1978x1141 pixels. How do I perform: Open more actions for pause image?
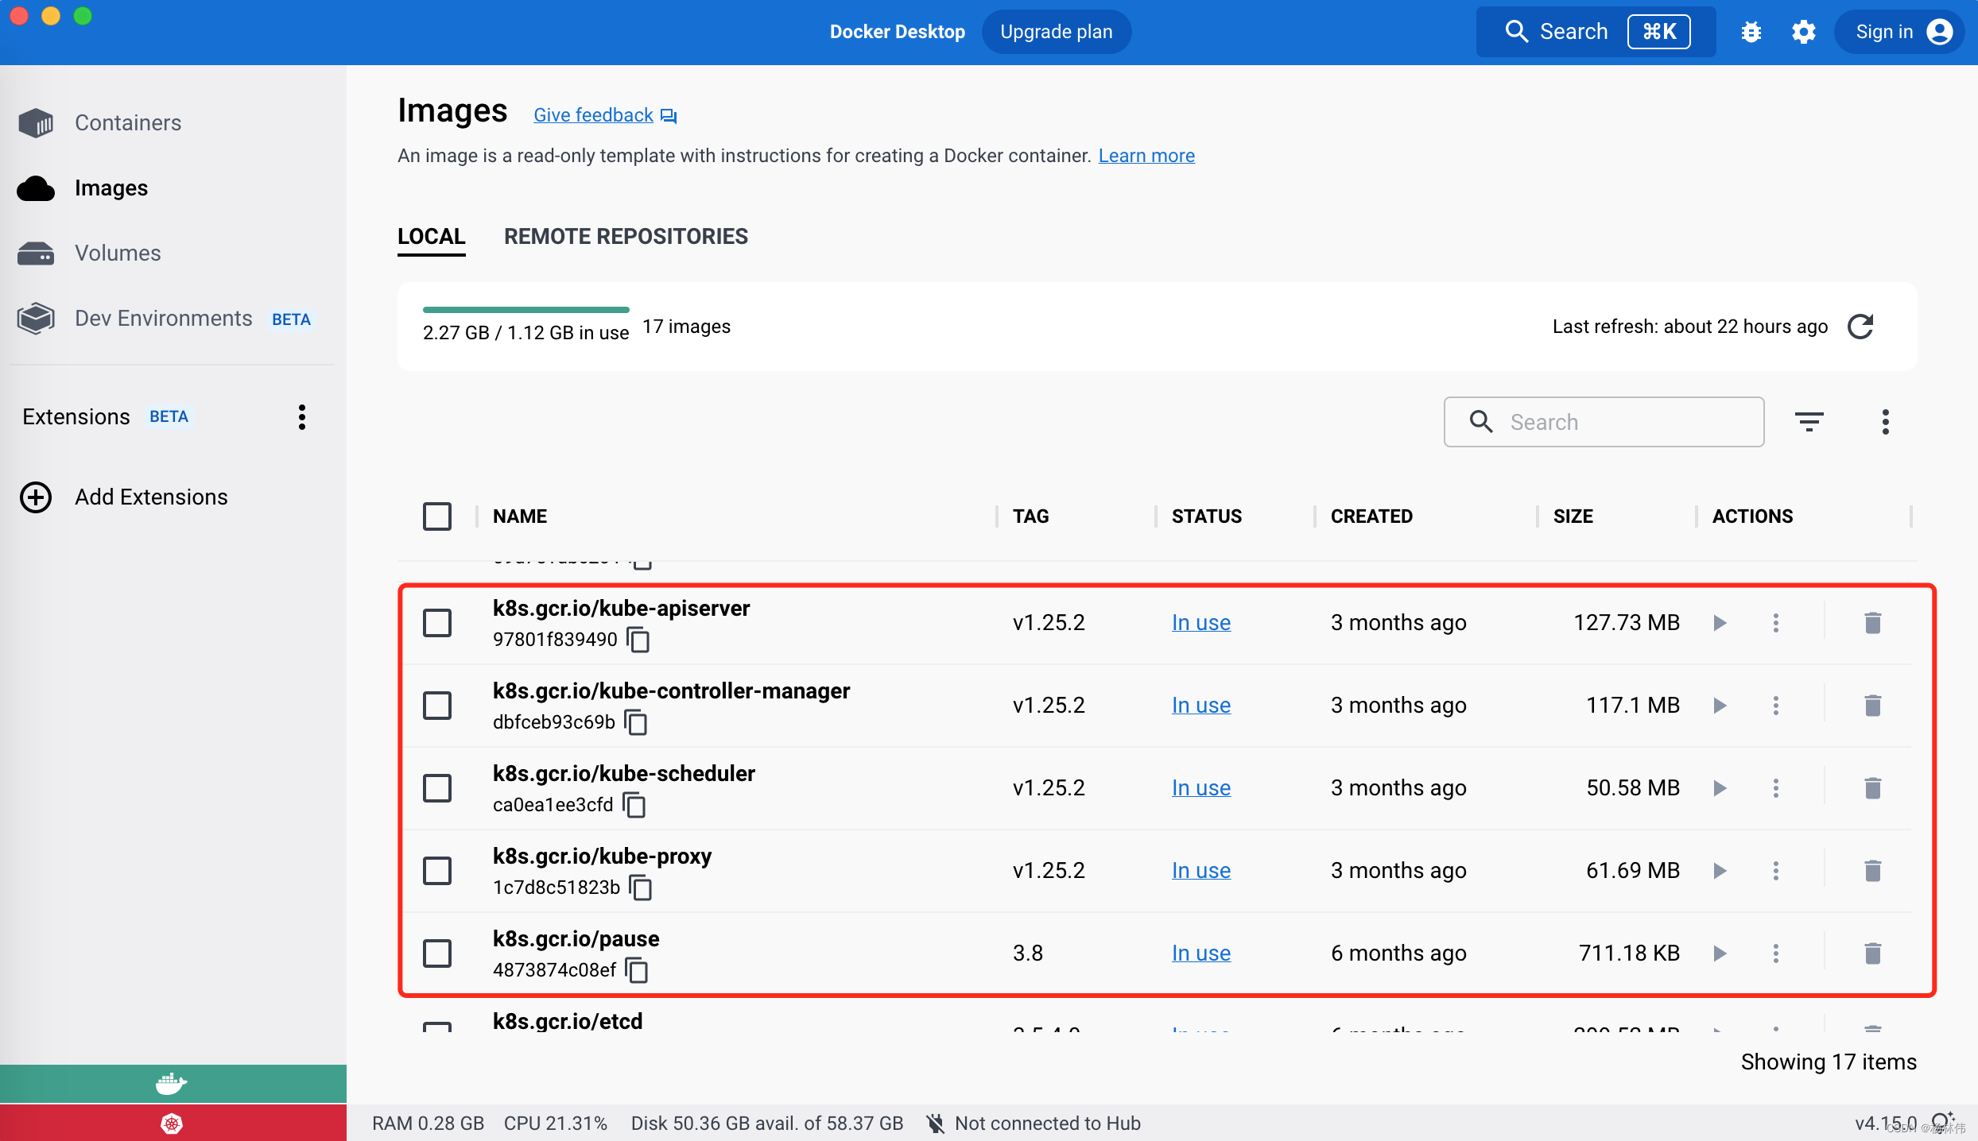1776,953
